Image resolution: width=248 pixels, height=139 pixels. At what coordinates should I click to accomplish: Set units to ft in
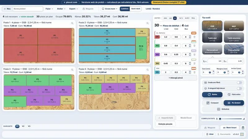[x=193, y=18]
